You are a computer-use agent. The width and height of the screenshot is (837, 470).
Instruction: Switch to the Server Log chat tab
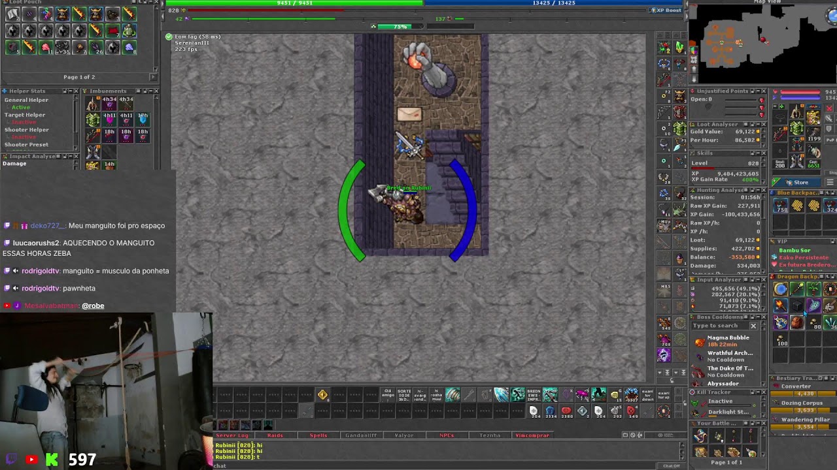[x=232, y=435]
